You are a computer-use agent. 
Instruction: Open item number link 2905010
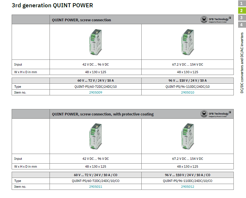[187, 92]
